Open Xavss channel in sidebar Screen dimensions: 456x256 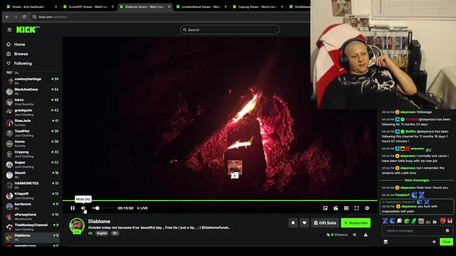tap(32, 143)
